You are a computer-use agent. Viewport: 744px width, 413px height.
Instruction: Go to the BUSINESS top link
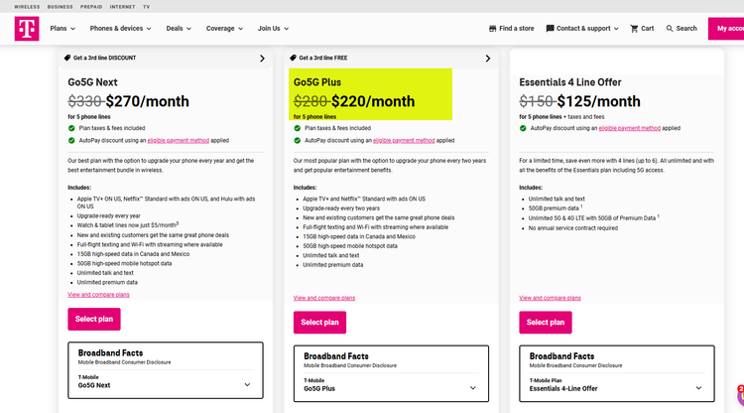61,7
